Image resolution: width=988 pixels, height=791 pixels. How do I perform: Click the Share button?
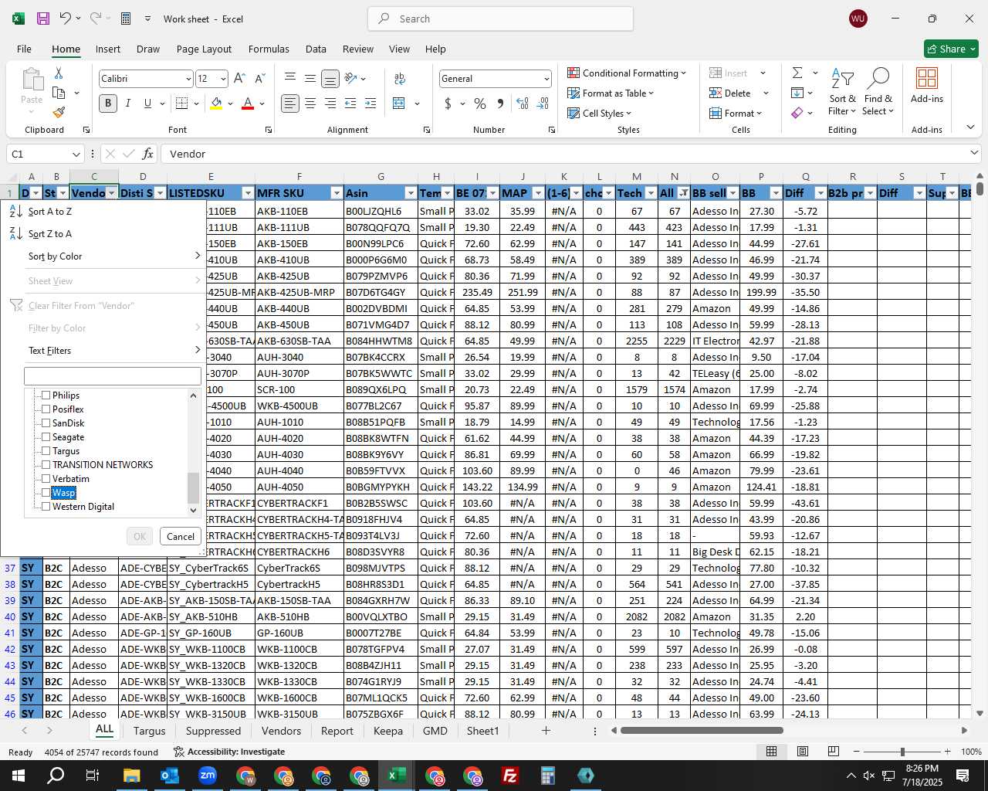click(x=951, y=49)
